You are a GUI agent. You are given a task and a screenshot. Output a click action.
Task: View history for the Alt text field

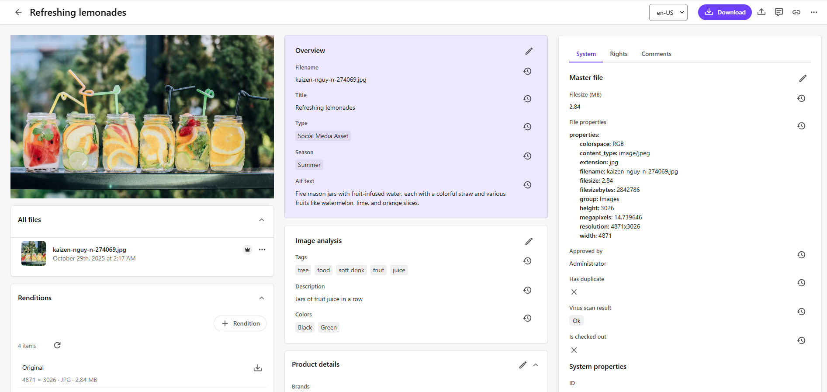click(x=527, y=185)
